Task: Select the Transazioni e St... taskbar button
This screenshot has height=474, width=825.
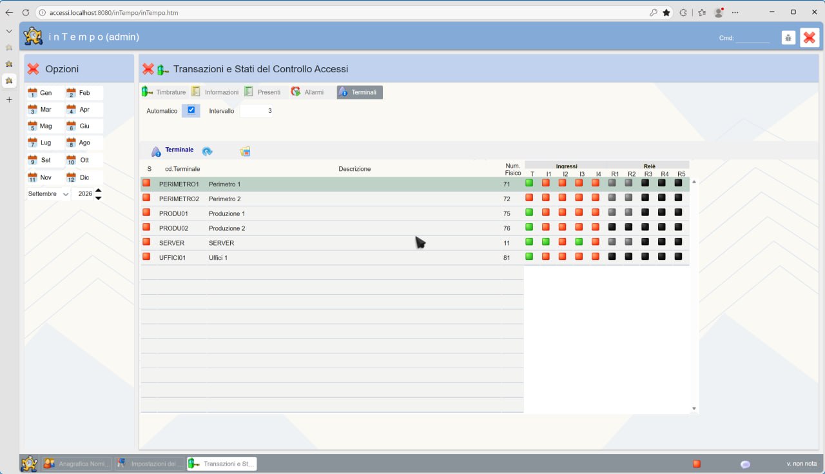Action: click(x=222, y=464)
